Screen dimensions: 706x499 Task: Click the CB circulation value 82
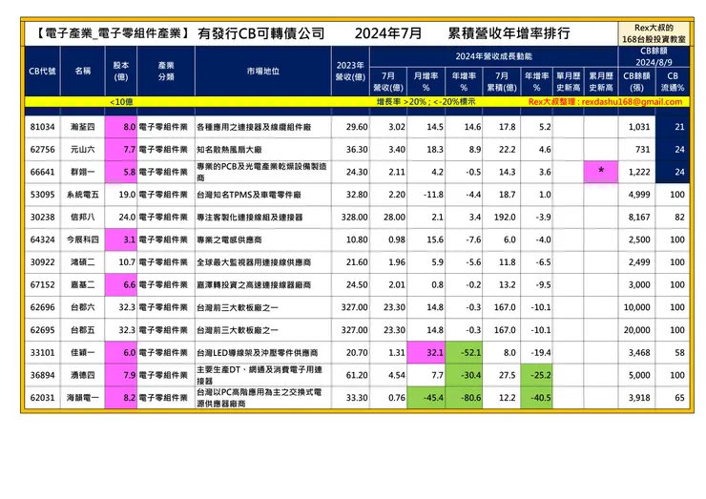(679, 218)
